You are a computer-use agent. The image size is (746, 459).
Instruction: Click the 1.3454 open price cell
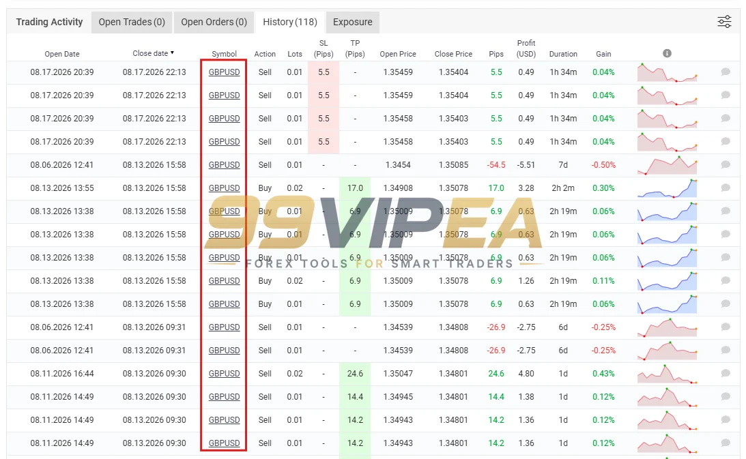[398, 164]
